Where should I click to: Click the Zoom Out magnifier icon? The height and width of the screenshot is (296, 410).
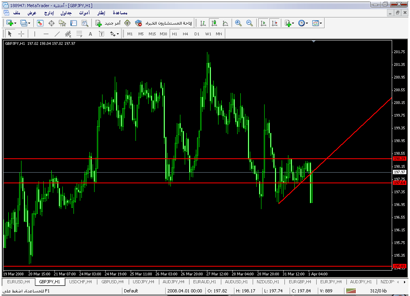[x=249, y=23]
